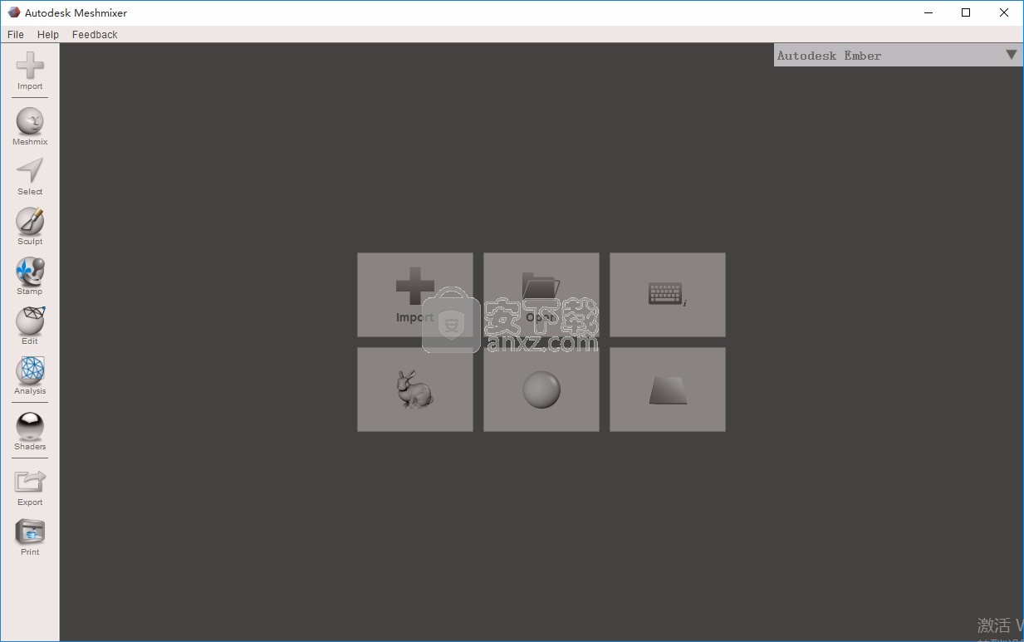
Task: Load the bunny model tile
Action: coord(415,390)
